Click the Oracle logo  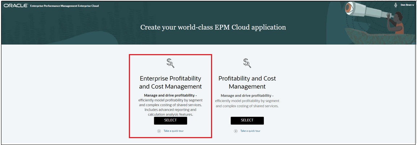(x=16, y=5)
